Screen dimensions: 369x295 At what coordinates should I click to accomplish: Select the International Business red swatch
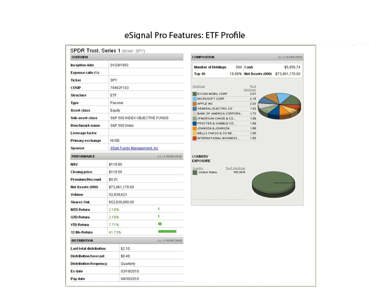tap(194, 138)
